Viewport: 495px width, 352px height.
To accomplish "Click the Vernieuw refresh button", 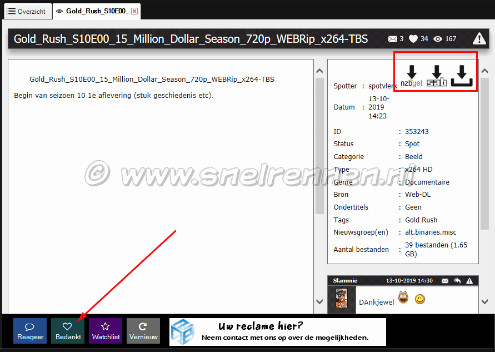I will [143, 331].
